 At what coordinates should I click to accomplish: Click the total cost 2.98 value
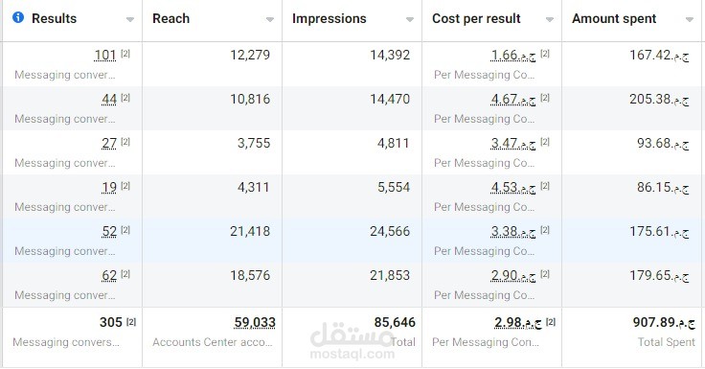(x=518, y=322)
